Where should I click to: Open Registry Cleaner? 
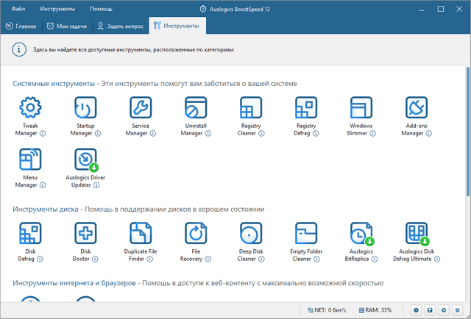[251, 107]
